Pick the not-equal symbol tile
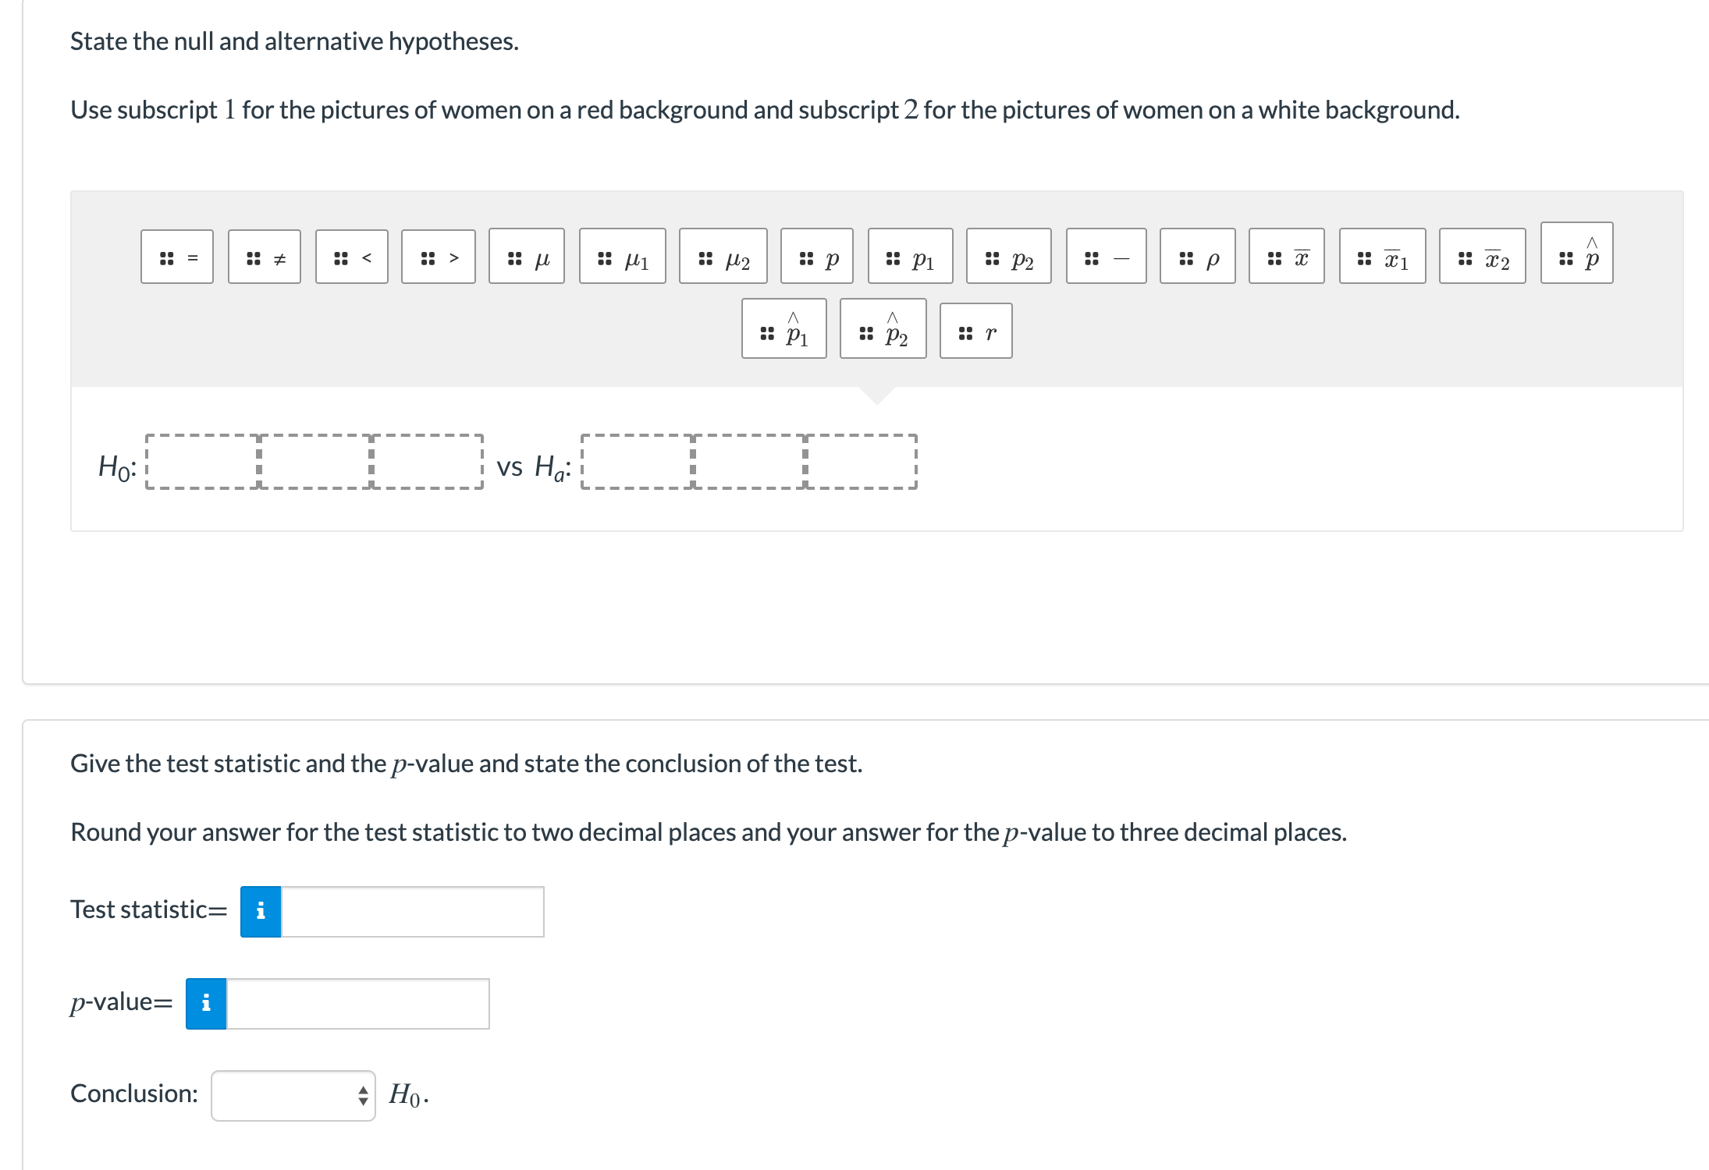Viewport: 1709px width, 1170px height. pyautogui.click(x=265, y=257)
